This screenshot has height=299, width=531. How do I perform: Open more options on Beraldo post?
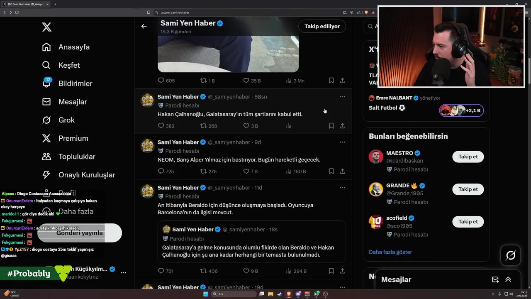pos(342,187)
